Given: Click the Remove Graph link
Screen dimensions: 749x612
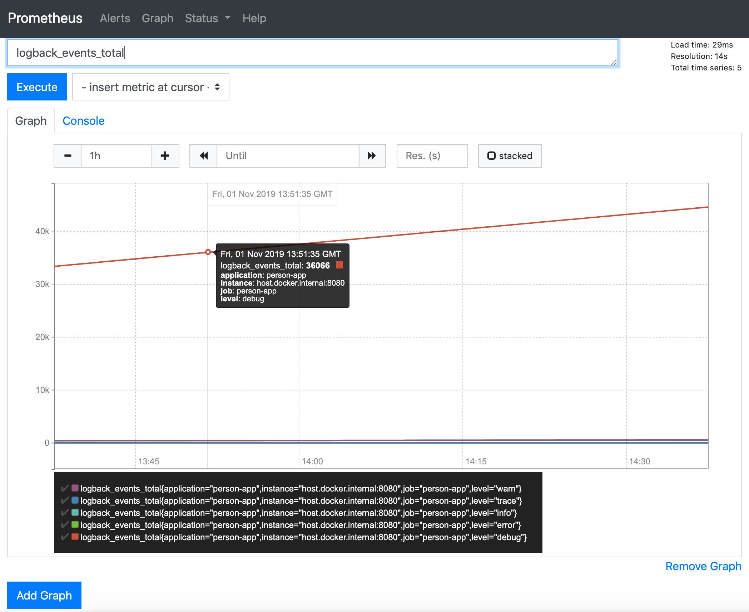Looking at the screenshot, I should (x=703, y=566).
